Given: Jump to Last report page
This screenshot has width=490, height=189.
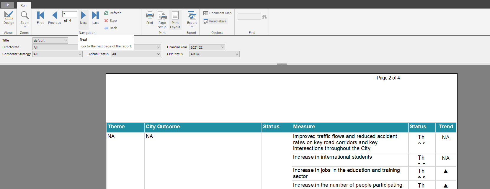Looking at the screenshot, I should click(96, 18).
